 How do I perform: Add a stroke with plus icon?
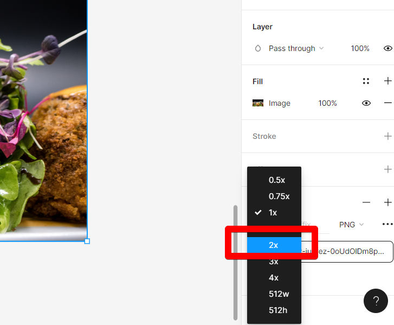387,136
